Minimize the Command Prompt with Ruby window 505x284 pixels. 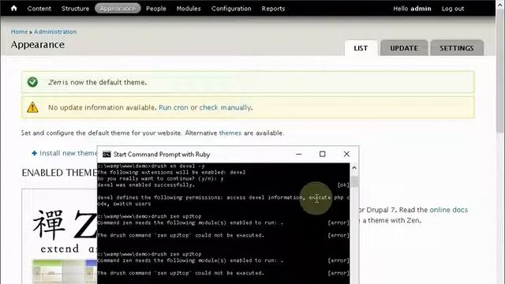click(299, 155)
